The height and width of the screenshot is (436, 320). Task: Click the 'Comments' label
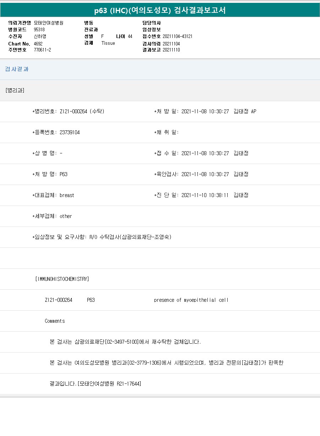pos(55,321)
